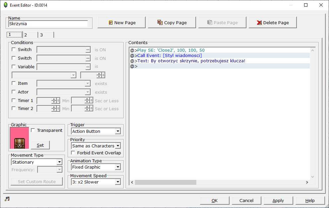The height and width of the screenshot is (208, 329).
Task: Enable the Item condition checkbox
Action: coord(14,83)
